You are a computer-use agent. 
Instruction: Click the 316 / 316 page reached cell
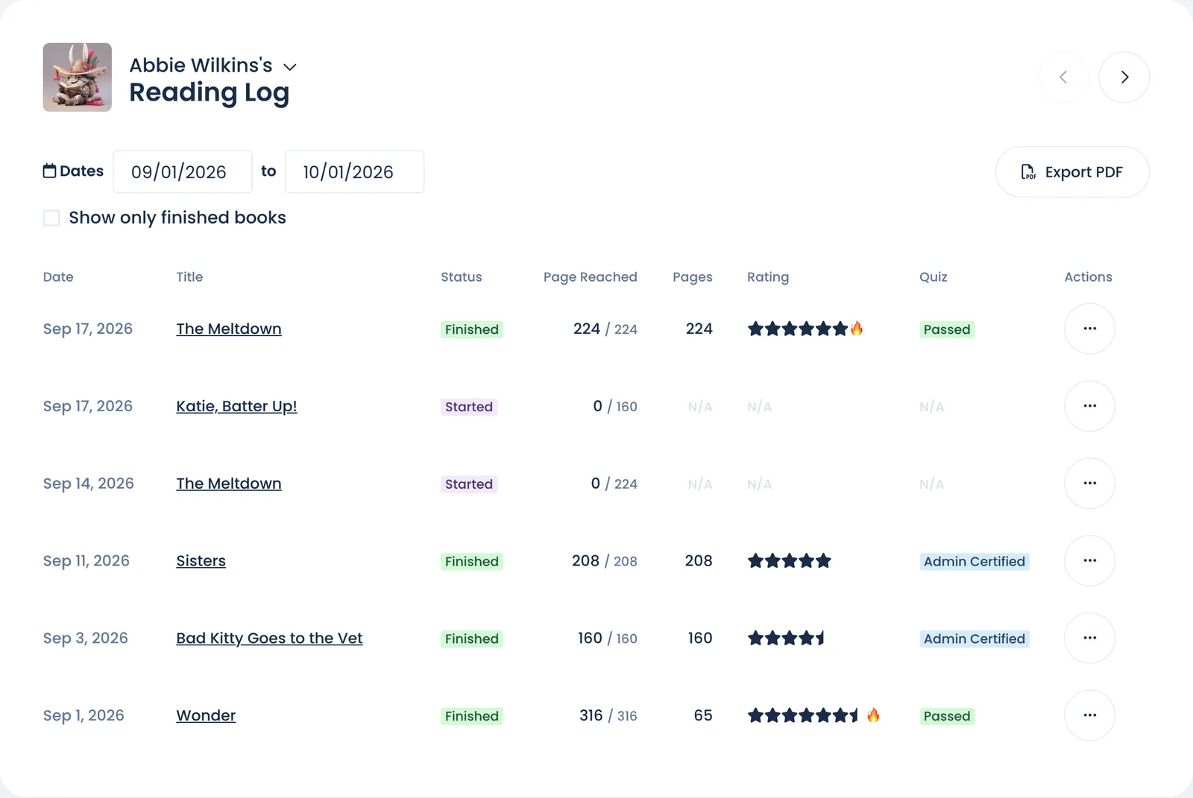608,715
